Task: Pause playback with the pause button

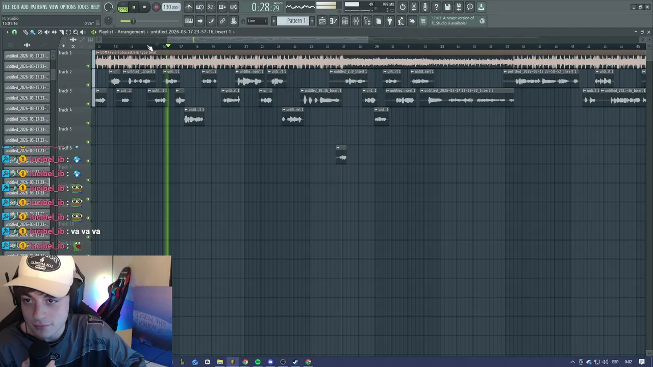Action: (x=134, y=7)
